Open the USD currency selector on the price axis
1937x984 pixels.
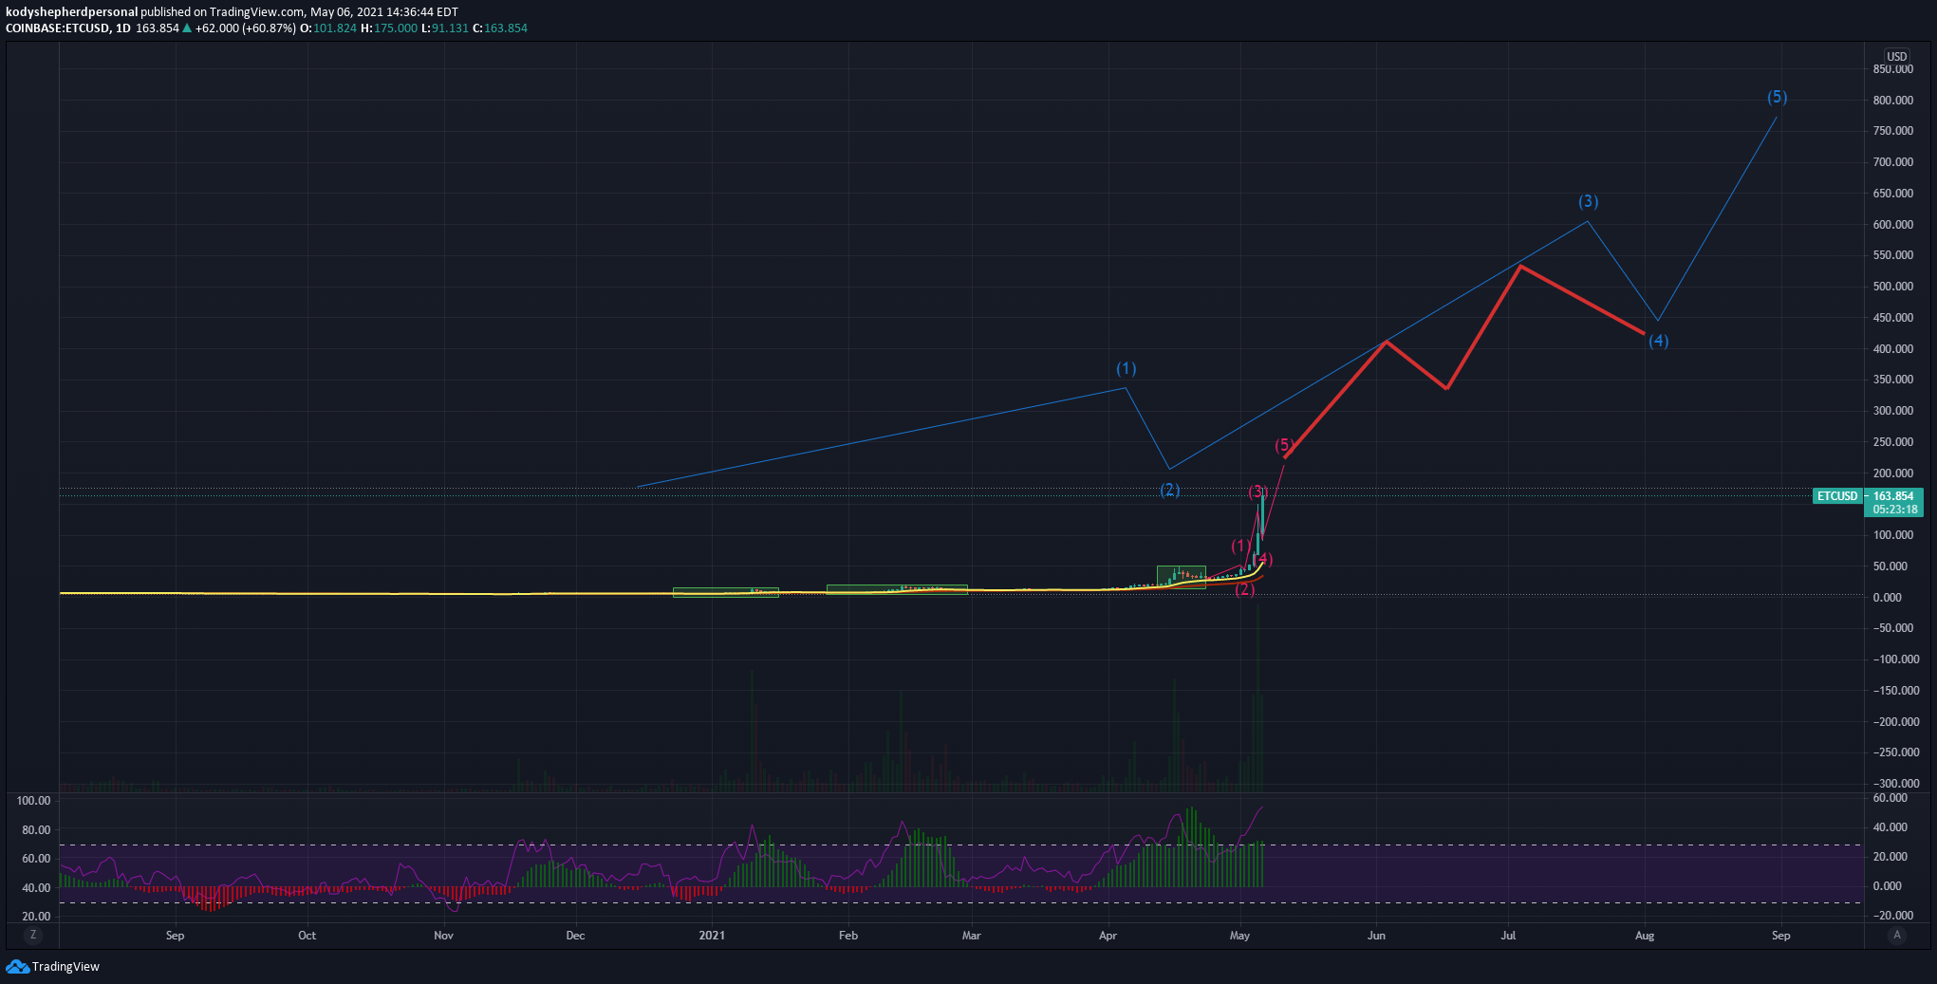[x=1897, y=56]
